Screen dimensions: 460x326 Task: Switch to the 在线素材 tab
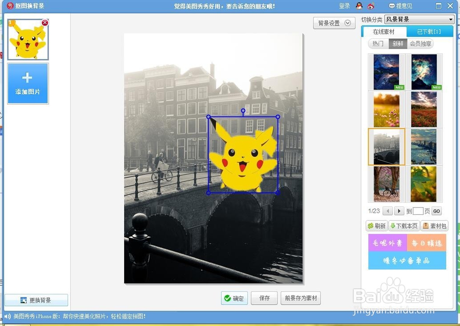coord(384,32)
